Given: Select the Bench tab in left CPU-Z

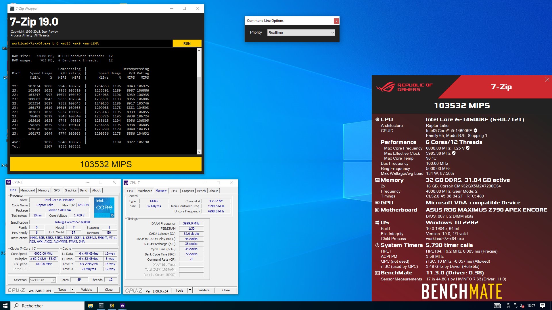Looking at the screenshot, I should (84, 190).
